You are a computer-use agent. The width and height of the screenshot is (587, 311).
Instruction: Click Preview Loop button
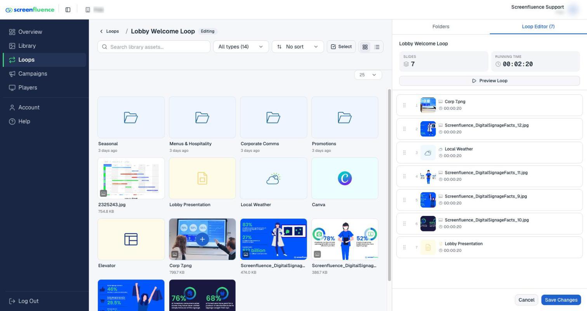point(490,81)
